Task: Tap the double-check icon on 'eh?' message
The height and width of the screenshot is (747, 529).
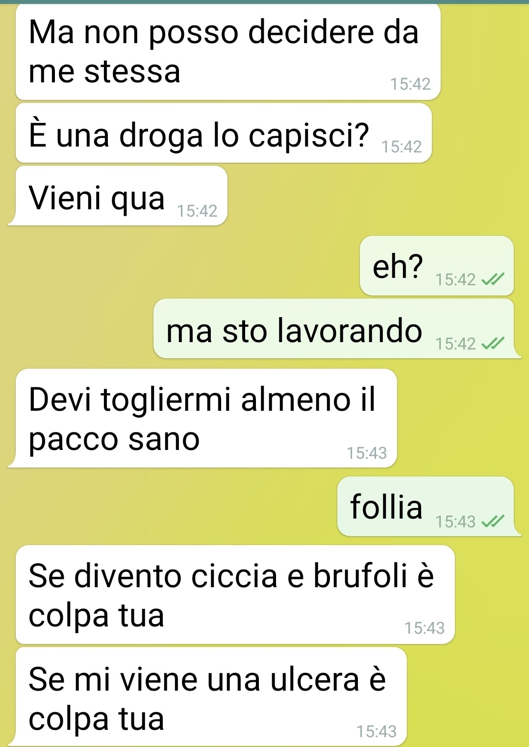Action: coord(492,280)
